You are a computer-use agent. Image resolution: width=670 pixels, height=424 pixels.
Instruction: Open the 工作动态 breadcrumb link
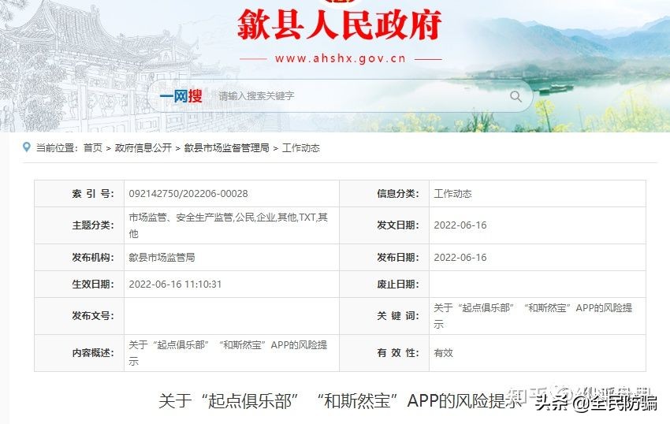[301, 148]
